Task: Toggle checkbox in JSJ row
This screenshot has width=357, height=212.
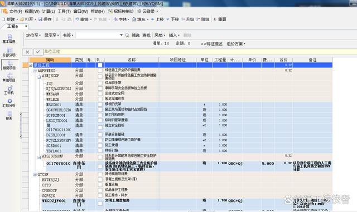Action: pos(100,83)
